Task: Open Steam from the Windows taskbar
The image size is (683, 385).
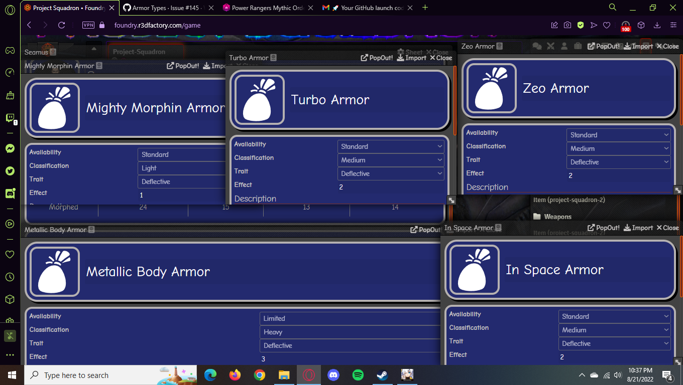Action: [x=382, y=375]
